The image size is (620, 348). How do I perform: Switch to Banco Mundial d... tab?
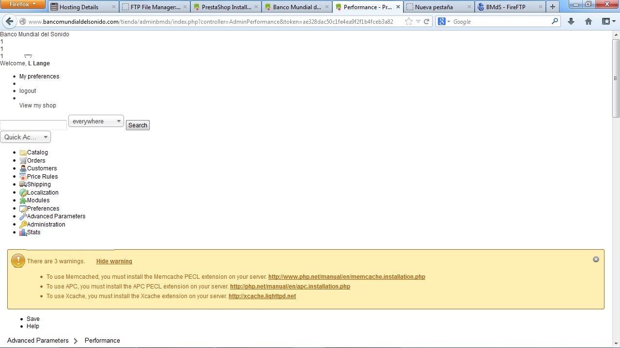297,7
